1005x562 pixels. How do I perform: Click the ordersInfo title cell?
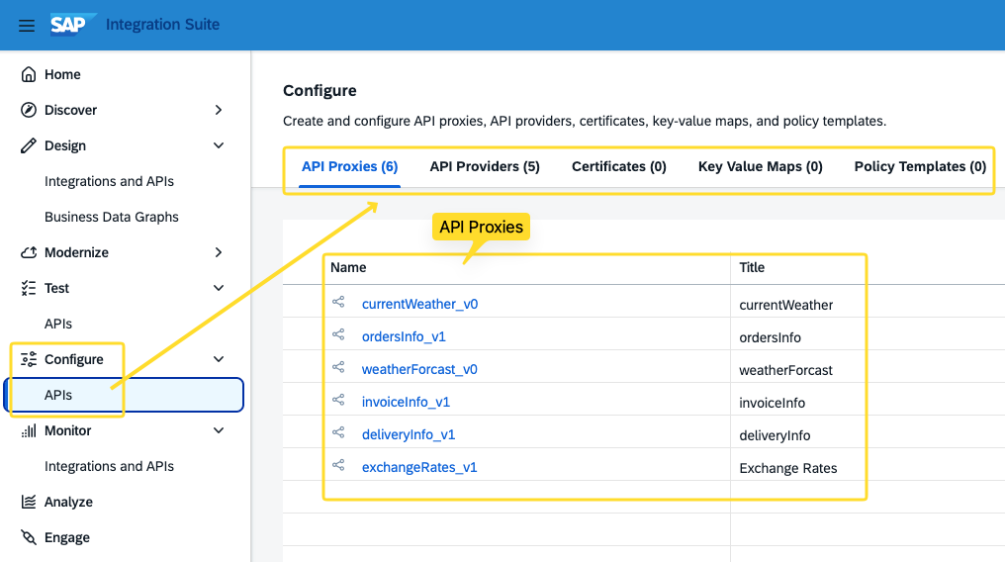click(770, 337)
